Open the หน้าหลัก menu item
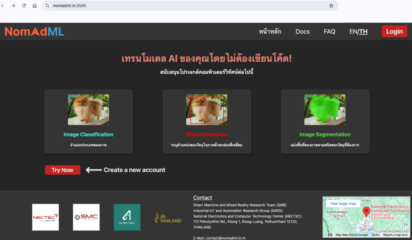This screenshot has width=412, height=240. coord(270,31)
